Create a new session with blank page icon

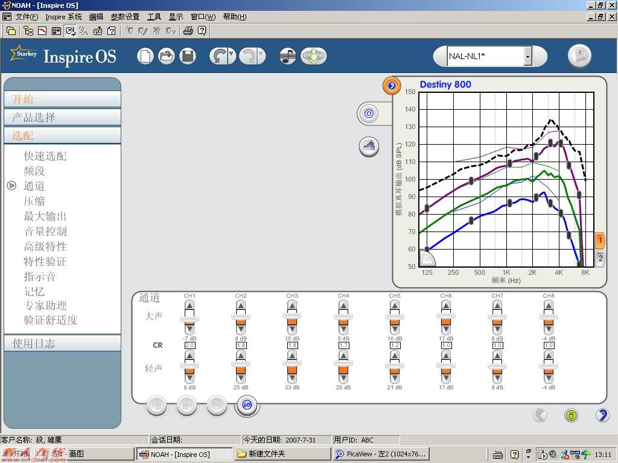click(x=145, y=56)
